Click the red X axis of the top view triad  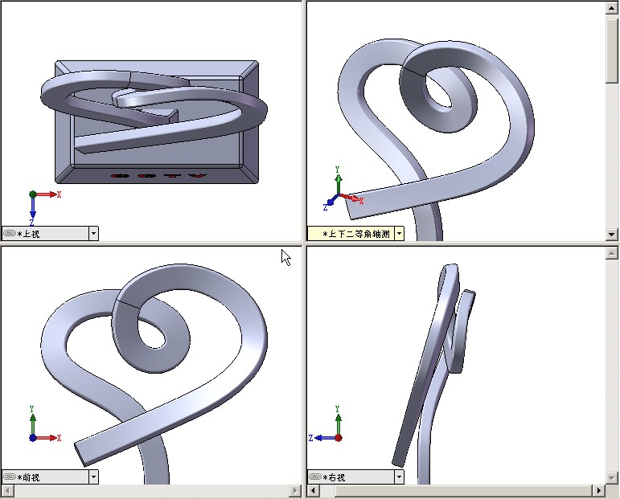point(47,194)
